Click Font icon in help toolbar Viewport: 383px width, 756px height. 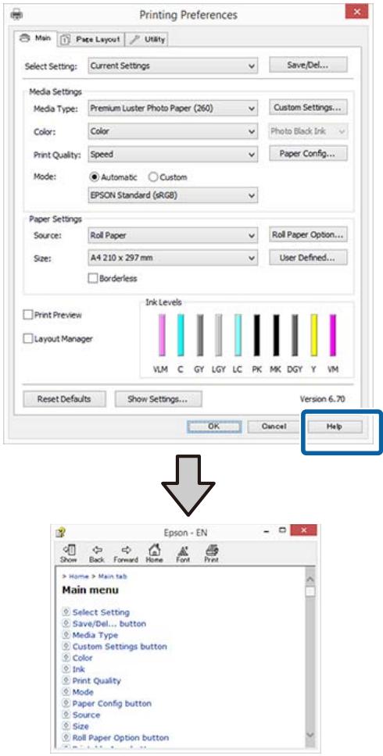[x=184, y=552]
